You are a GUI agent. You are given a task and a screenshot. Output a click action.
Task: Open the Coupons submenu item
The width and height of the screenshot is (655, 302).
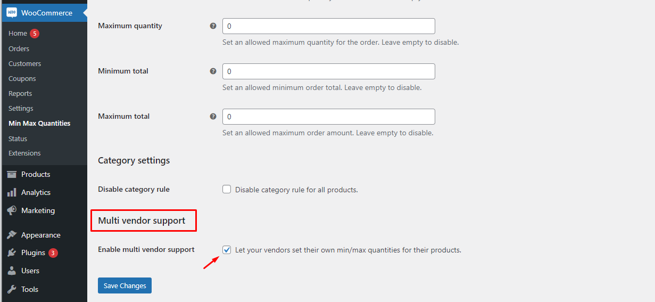coord(22,78)
